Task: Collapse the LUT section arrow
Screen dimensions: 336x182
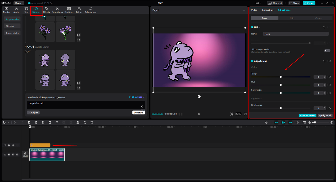Action: coord(260,27)
